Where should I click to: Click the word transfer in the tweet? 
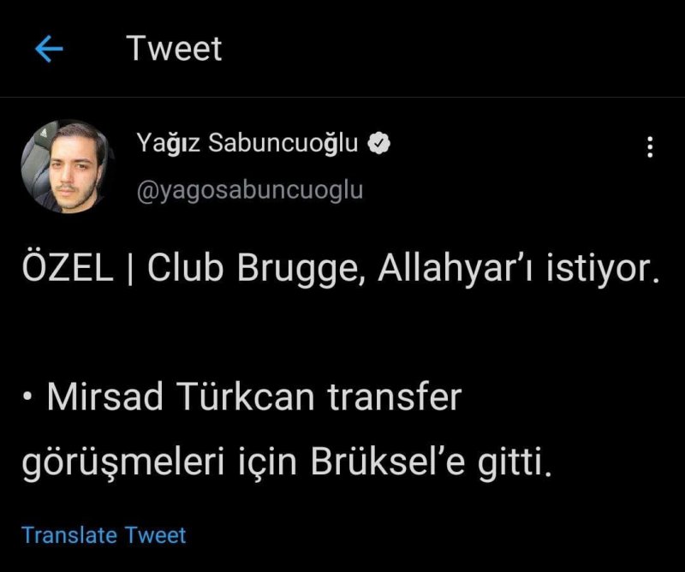(395, 396)
